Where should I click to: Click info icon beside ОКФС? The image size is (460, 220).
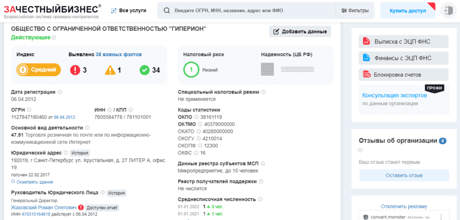point(196,153)
